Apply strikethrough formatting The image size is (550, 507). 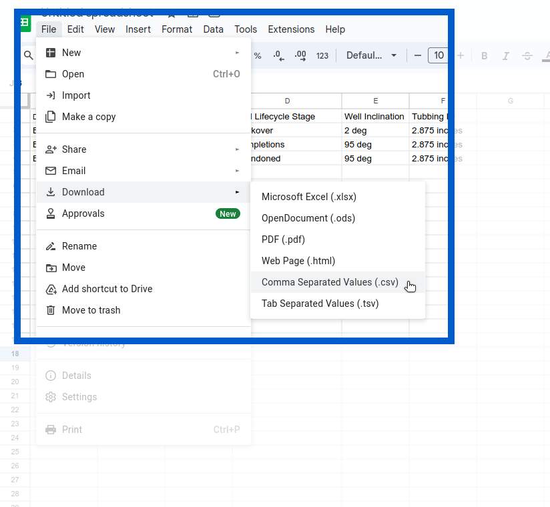(x=527, y=55)
